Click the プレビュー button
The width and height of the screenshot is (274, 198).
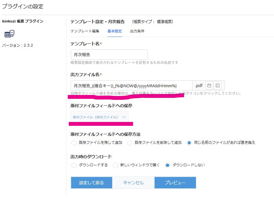coord(175,183)
